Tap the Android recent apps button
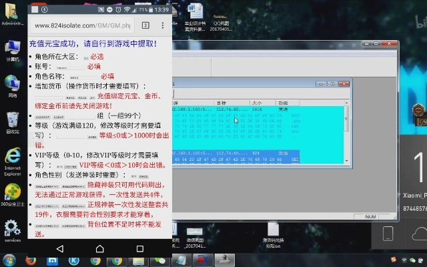The width and height of the screenshot is (427, 267). [140, 248]
